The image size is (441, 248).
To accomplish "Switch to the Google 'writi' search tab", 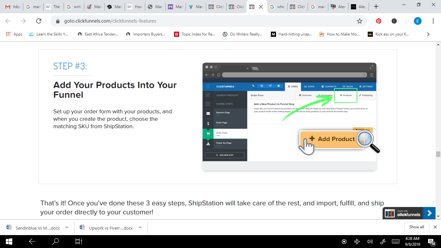I will tap(74, 7).
